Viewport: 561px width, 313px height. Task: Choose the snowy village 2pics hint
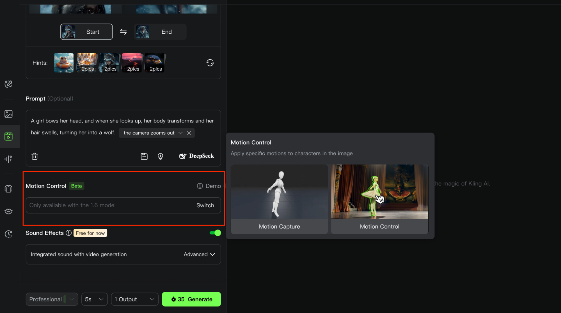87,63
